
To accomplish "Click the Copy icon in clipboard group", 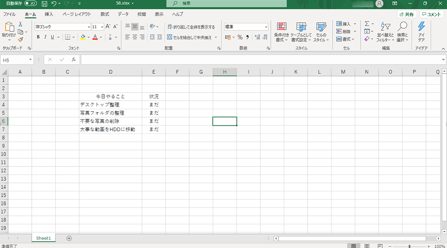I will coord(21,32).
